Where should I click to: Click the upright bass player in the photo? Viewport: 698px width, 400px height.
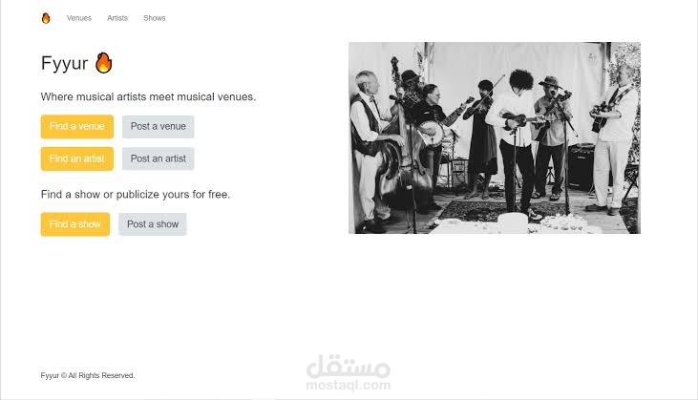(x=371, y=149)
